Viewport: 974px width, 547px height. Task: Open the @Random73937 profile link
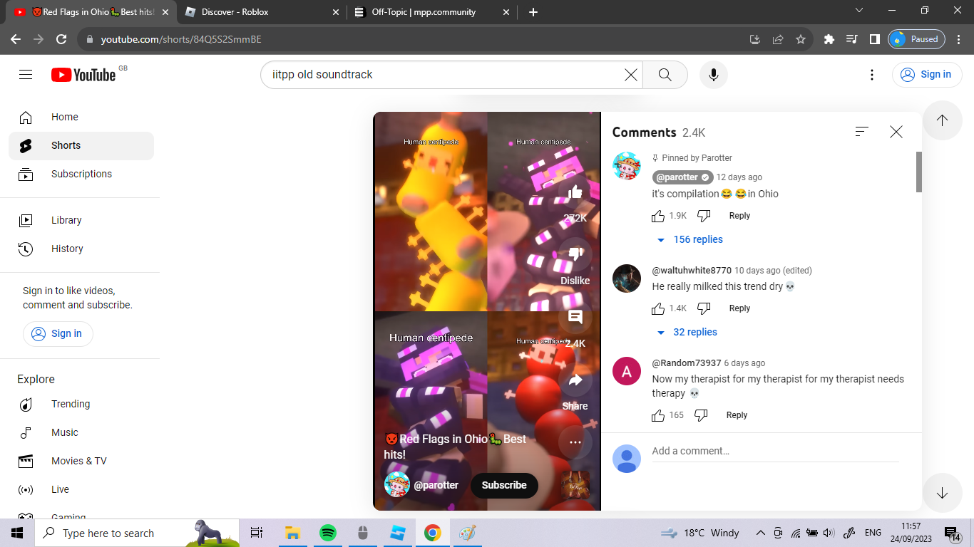(687, 363)
